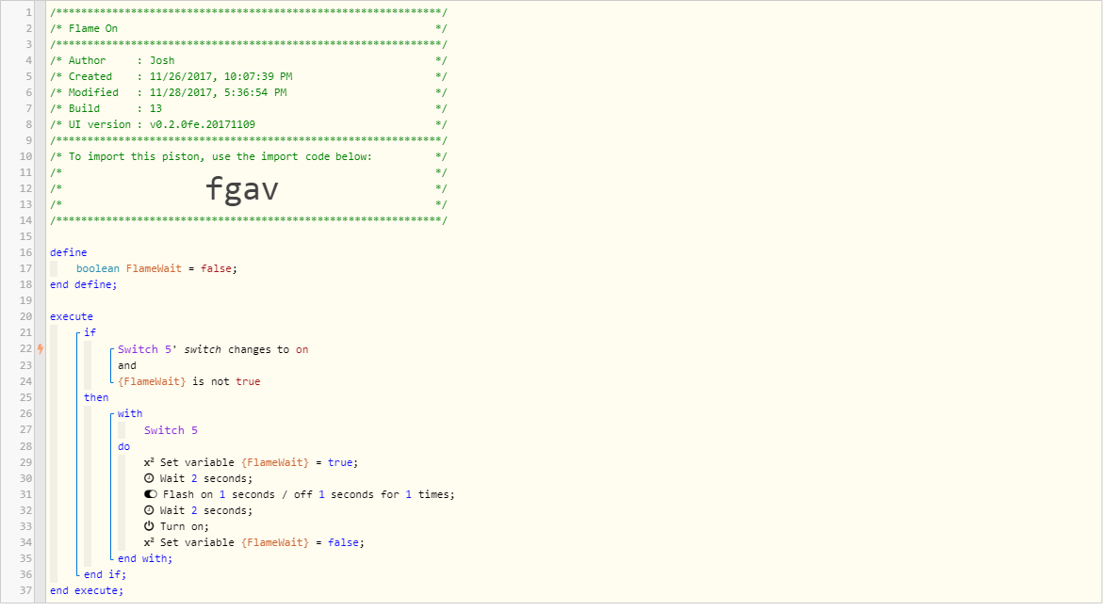The height and width of the screenshot is (611, 1110).
Task: Select the Wait 2 seconds task on line 32
Action: point(198,510)
